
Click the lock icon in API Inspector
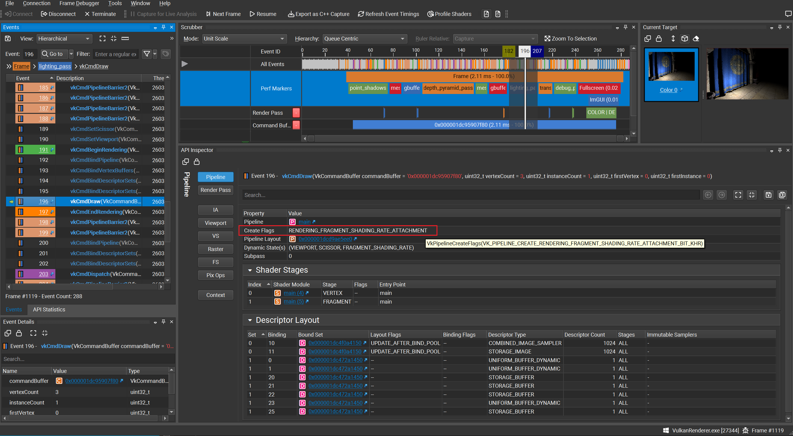(x=197, y=162)
